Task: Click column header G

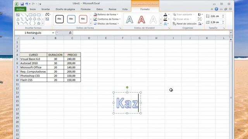Action: tap(139, 38)
